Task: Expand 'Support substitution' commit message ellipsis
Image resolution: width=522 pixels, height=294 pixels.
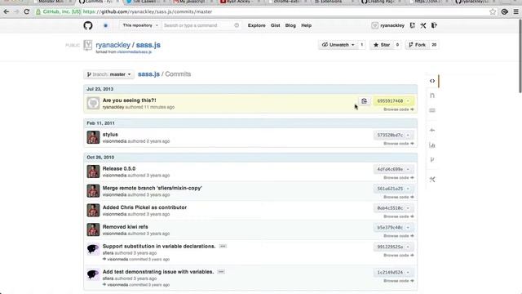Action: [223, 247]
